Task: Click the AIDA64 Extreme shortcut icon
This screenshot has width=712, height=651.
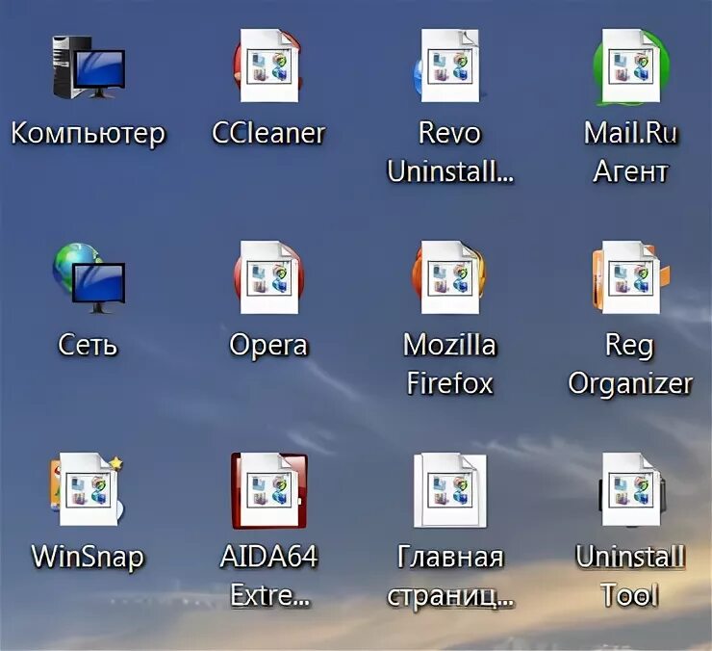Action: 268,490
